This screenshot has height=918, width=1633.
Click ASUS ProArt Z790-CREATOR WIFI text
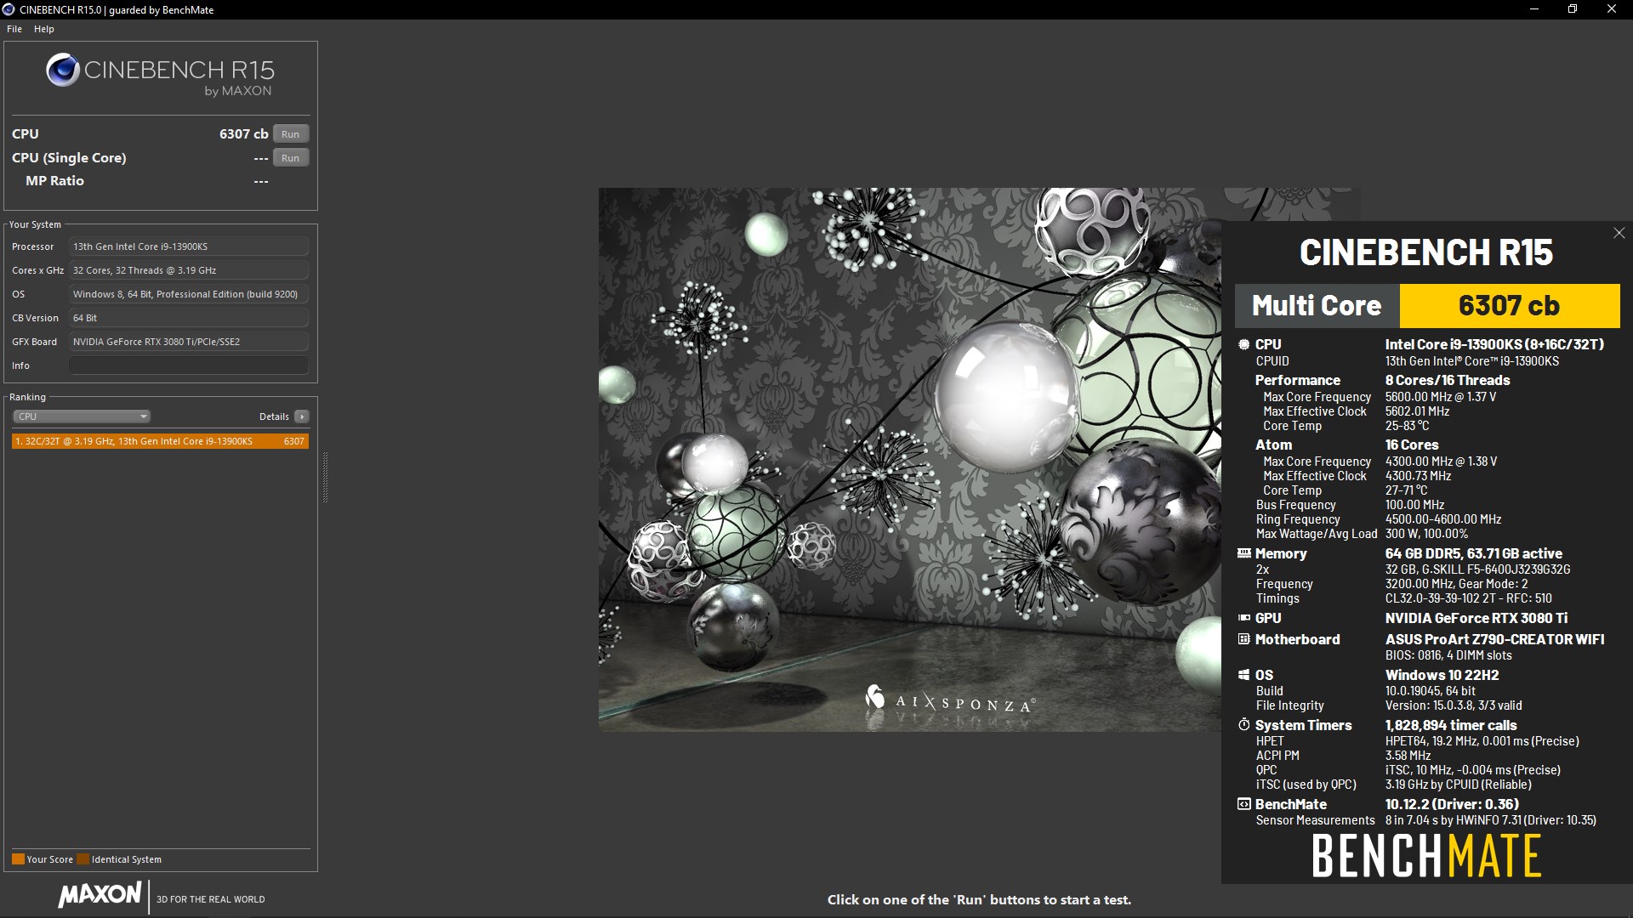[x=1494, y=639]
